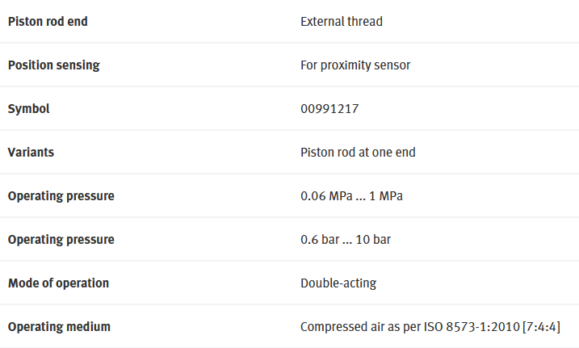The height and width of the screenshot is (348, 579).
Task: Click the [7:4:4] air quality class text
Action: (x=541, y=326)
